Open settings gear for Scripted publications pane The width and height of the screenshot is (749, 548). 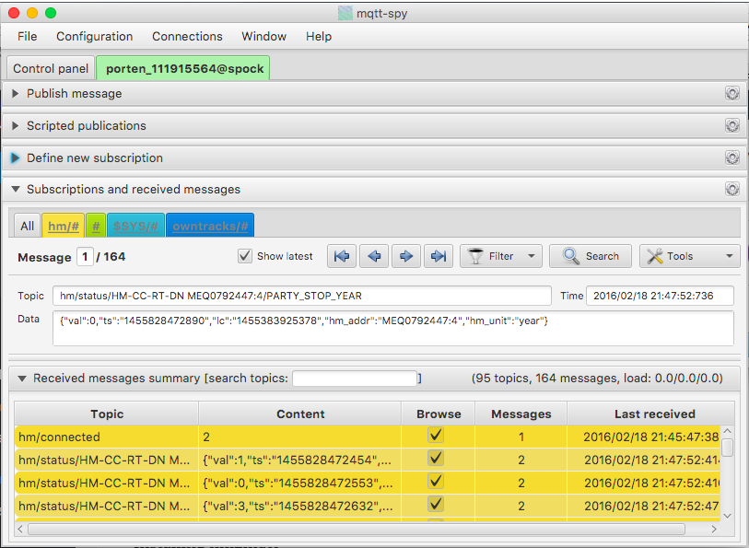click(x=731, y=125)
